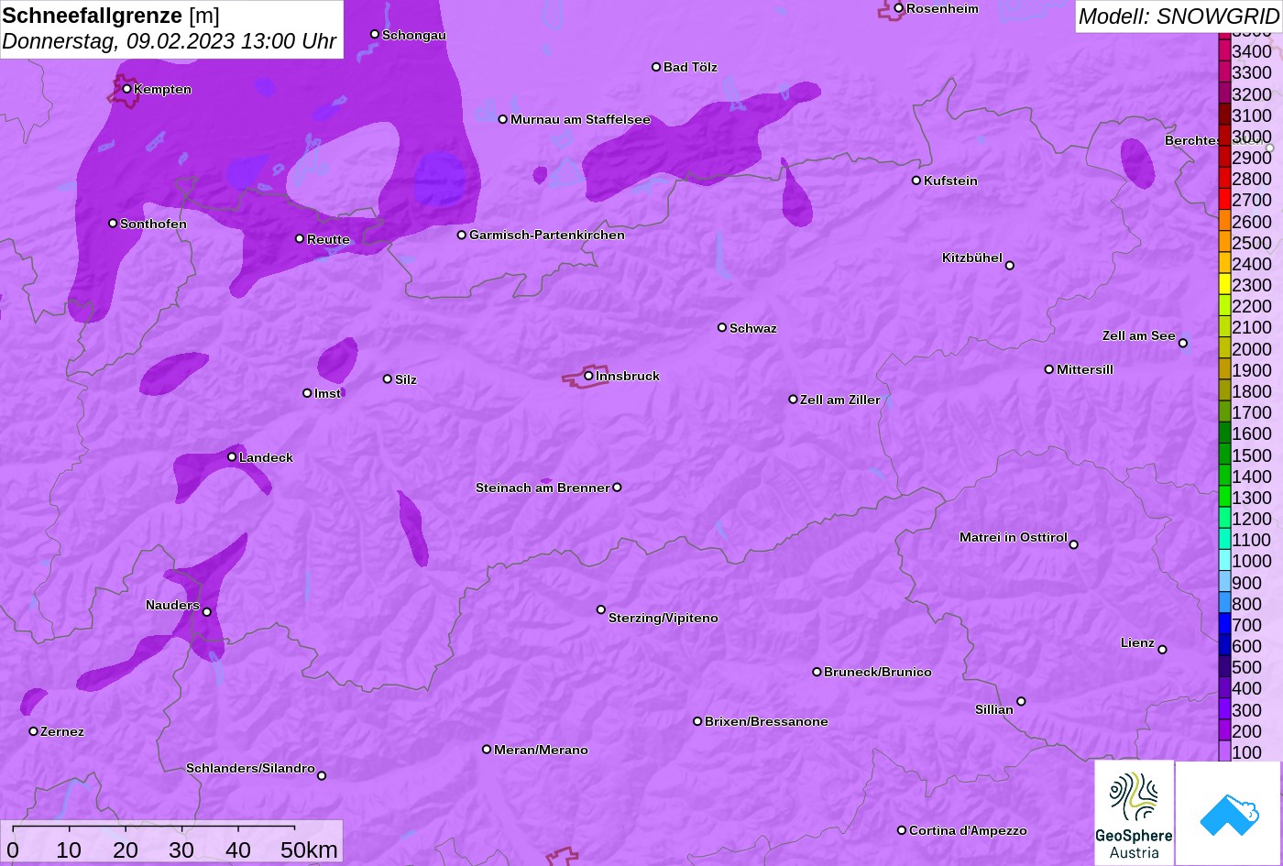Click the Schneefallgrenze [m] title
1283x866 pixels.
point(111,16)
